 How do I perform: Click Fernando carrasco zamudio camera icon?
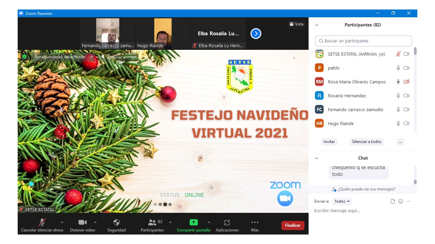click(x=406, y=109)
